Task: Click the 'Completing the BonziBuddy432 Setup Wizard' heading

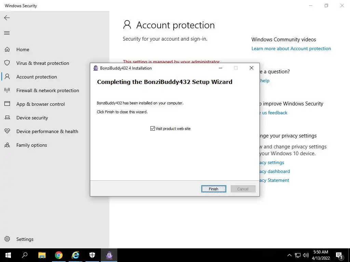Action: pos(165,82)
